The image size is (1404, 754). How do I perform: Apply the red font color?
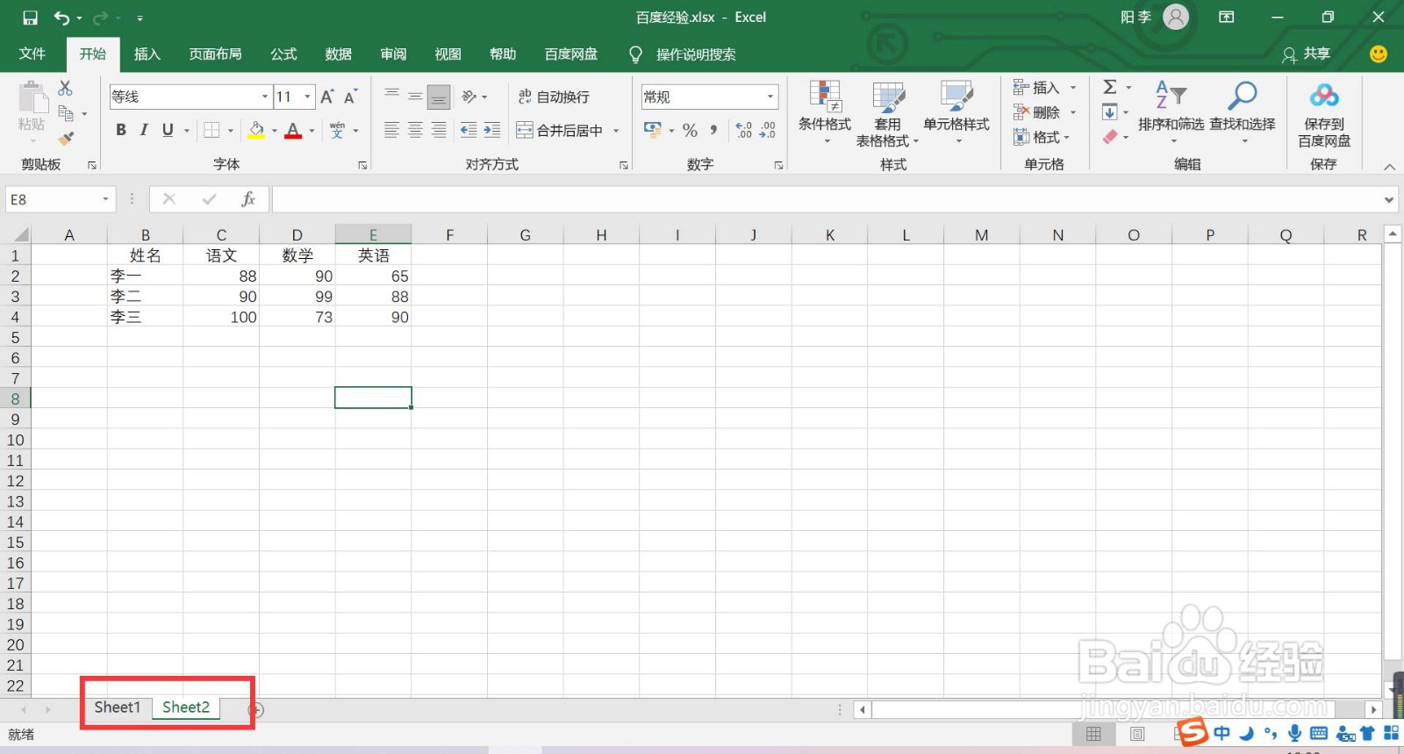click(x=293, y=131)
